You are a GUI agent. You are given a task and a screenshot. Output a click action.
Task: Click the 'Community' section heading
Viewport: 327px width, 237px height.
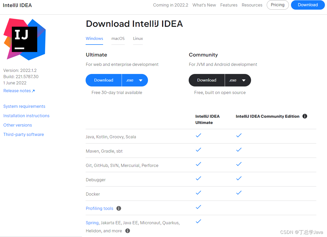(x=203, y=55)
